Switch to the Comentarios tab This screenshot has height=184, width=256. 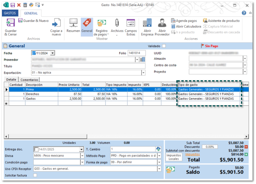click(x=29, y=80)
